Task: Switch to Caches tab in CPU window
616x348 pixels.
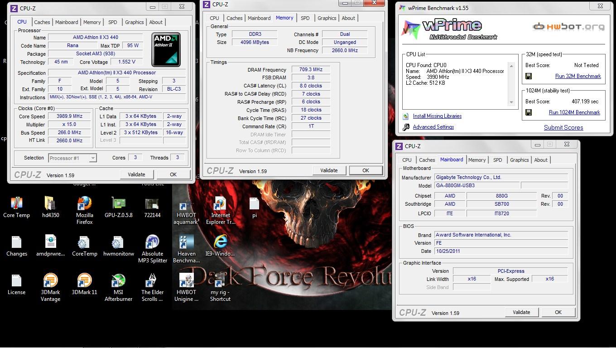Action: [42, 22]
